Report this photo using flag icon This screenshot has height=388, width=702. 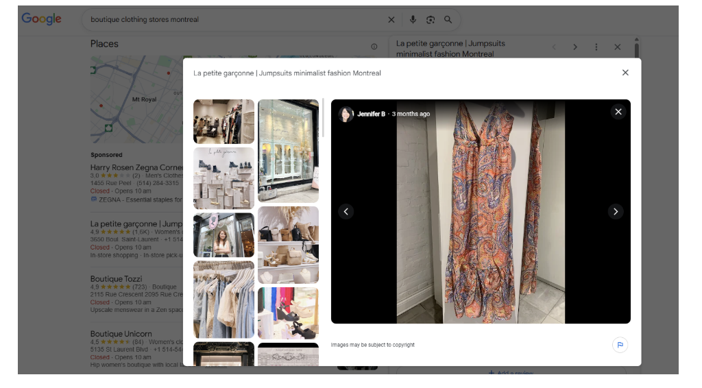(620, 345)
